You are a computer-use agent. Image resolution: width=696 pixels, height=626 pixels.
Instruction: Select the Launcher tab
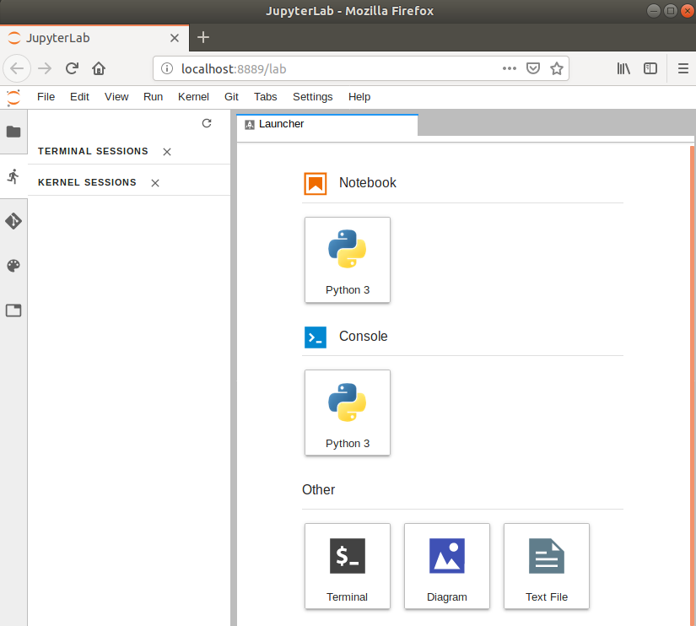327,124
